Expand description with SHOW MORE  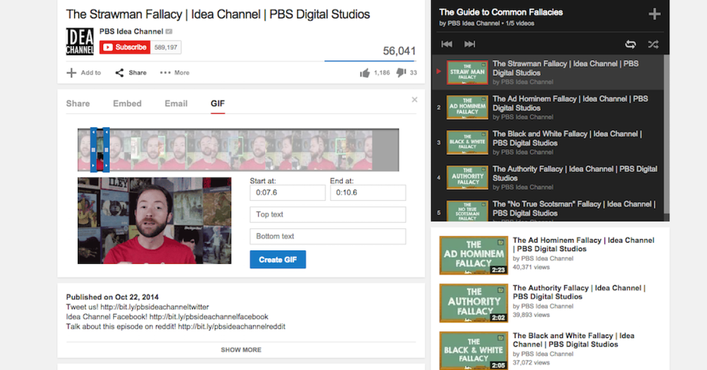tap(241, 349)
